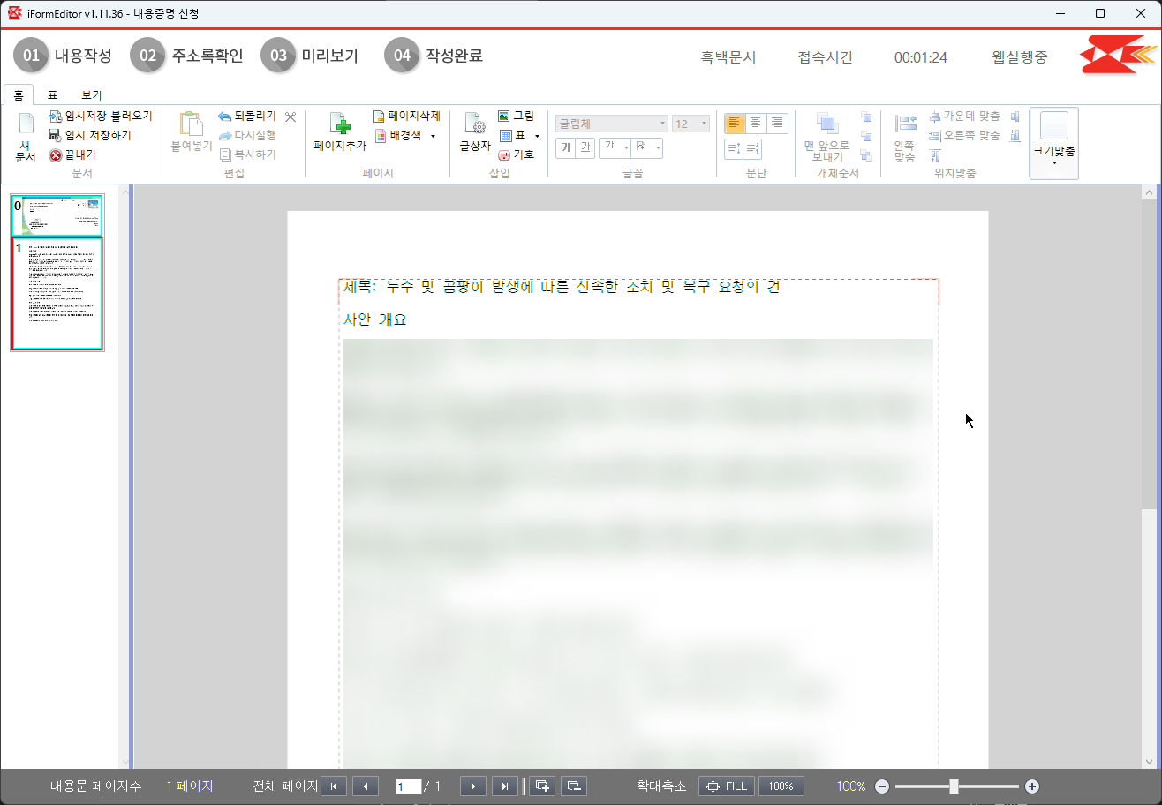Insert a picture with 그림
This screenshot has height=805, width=1162.
[517, 116]
